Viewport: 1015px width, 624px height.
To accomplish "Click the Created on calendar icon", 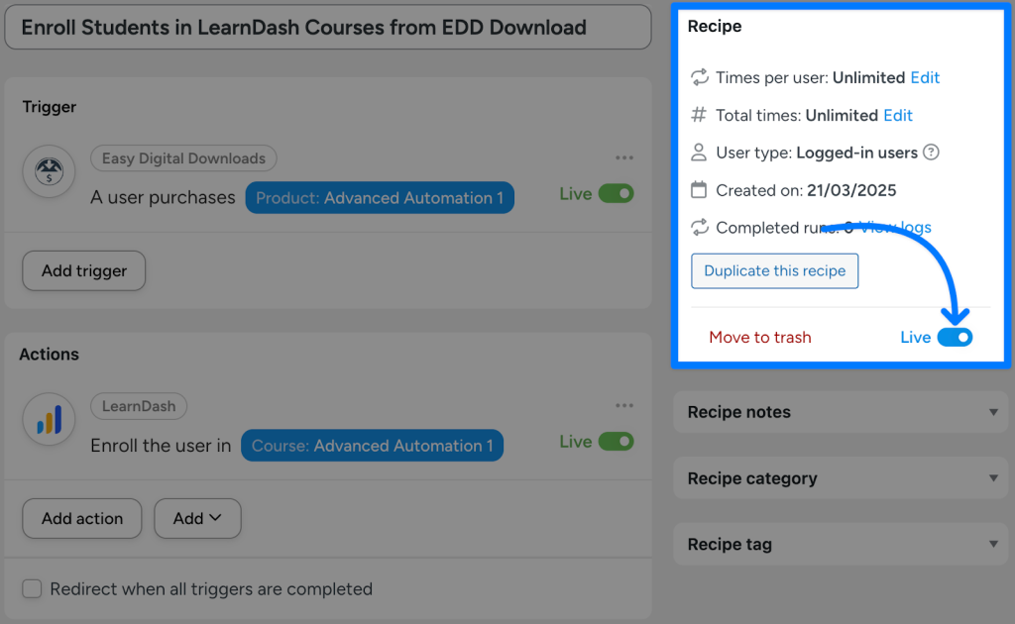I will 700,189.
